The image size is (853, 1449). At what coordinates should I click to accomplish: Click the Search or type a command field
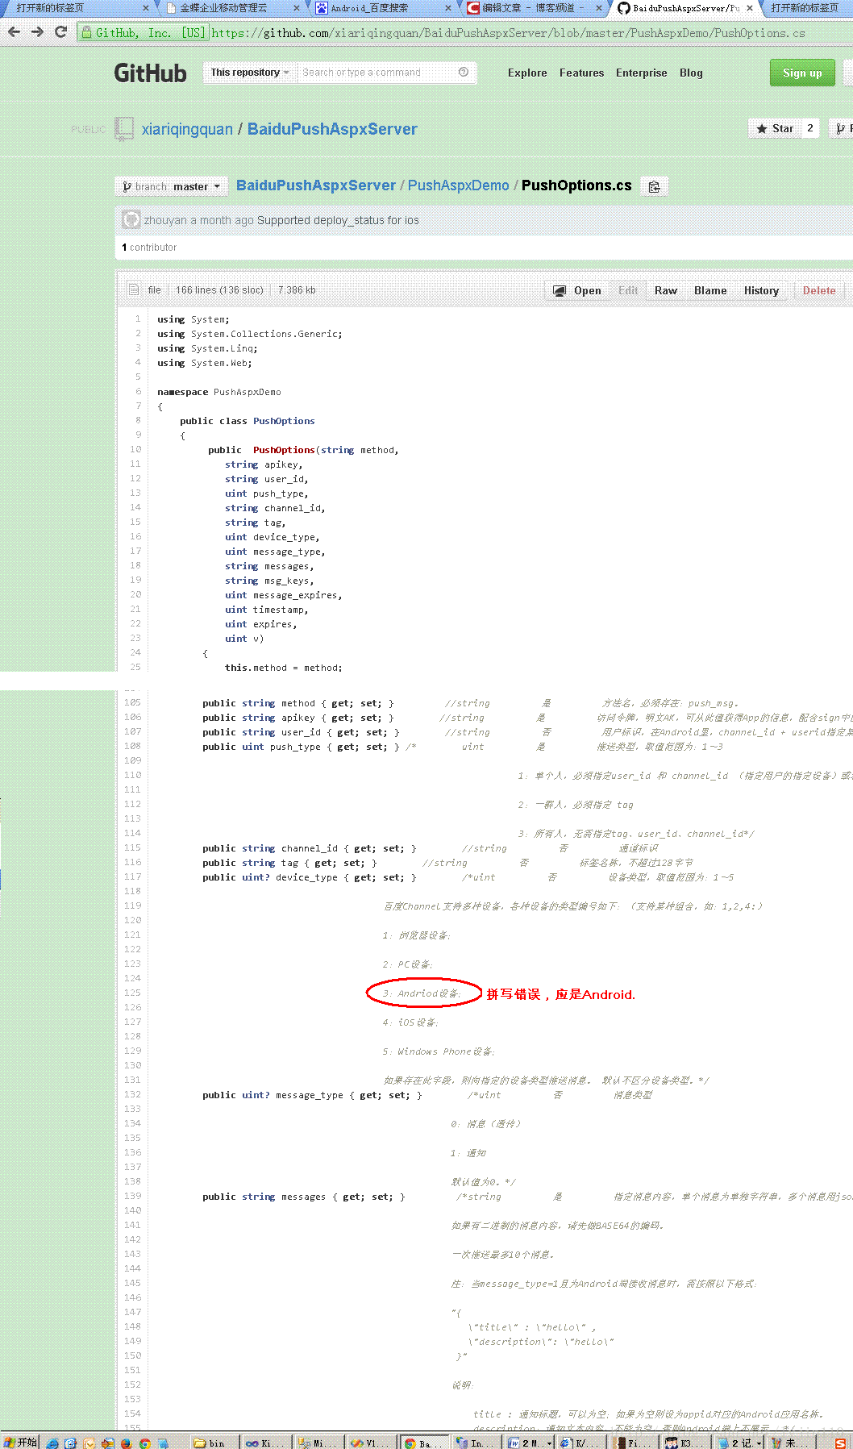[x=377, y=73]
